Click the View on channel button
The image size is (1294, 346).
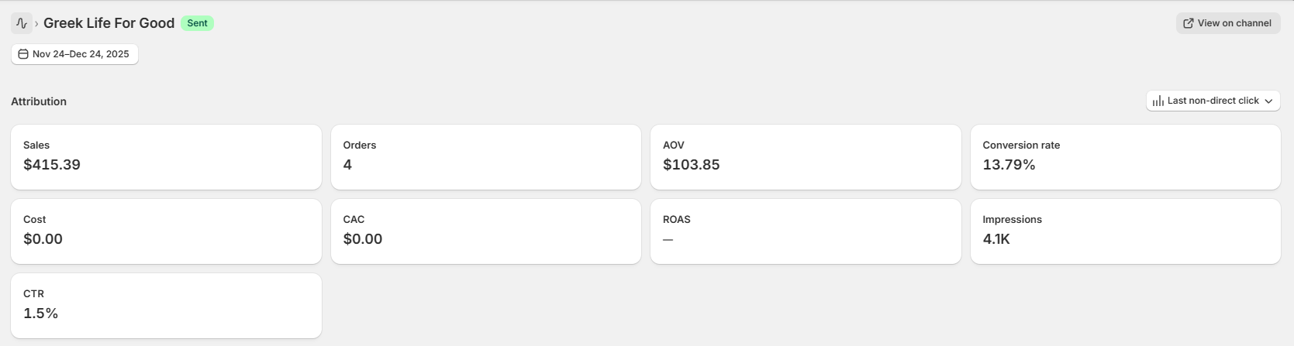tap(1227, 23)
